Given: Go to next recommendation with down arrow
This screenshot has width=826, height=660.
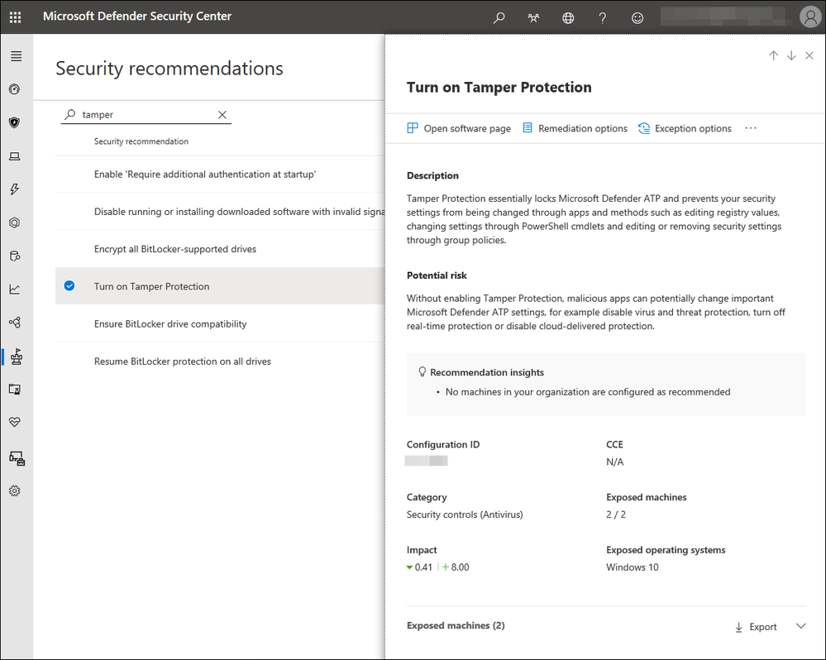Looking at the screenshot, I should point(791,56).
